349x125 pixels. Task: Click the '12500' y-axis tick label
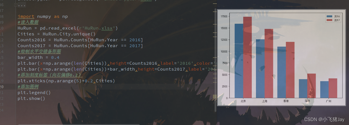click(224, 40)
